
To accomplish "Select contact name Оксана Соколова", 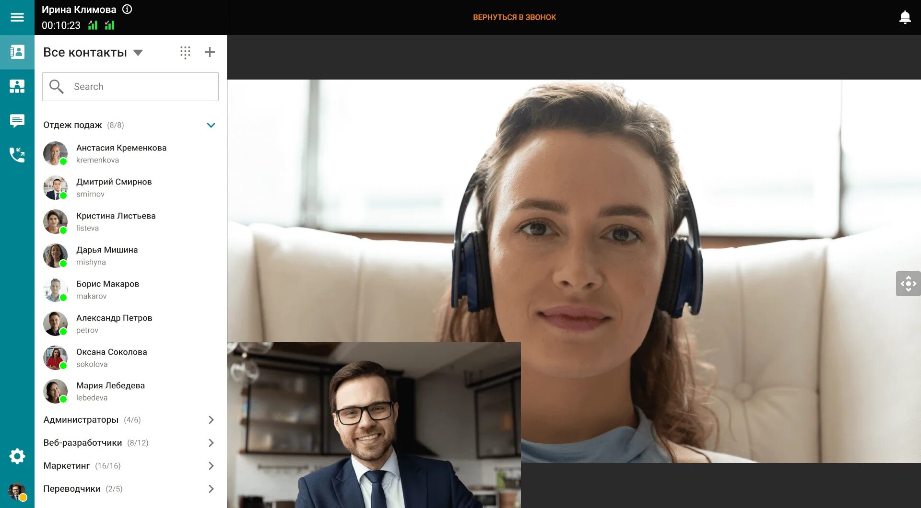I will tap(111, 352).
